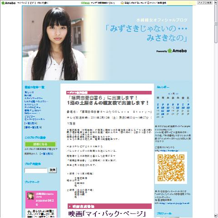Click the アメブロ検索 button

click(205, 3)
